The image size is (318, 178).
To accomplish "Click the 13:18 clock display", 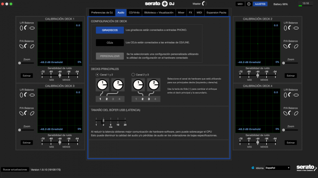I will (x=306, y=3).
